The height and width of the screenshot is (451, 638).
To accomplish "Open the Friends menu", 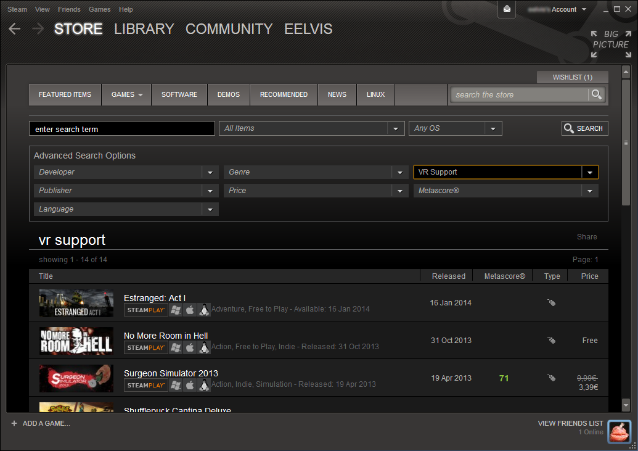I will pos(69,9).
